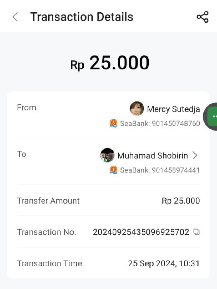Screen dimensions: 217x289
Task: Click the From label
Action: [26, 108]
